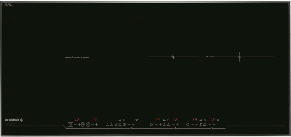Image resolution: width=291 pixels, height=137 pixels.
Task: Select the single-bar pan preset I
Action: (107, 124)
